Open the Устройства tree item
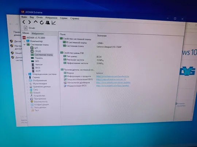The image size is (197, 147). 38,95
